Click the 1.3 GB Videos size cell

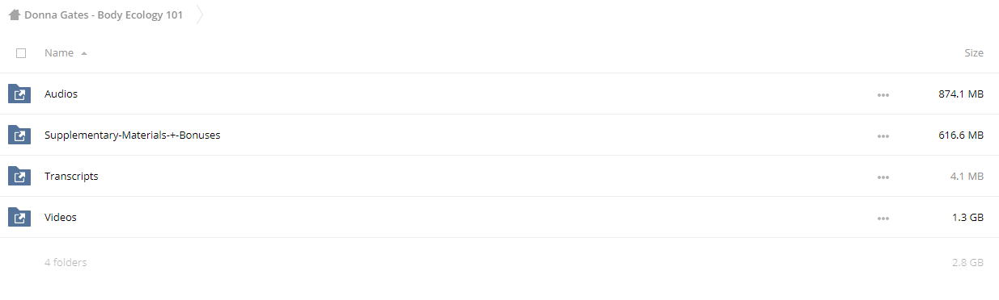click(x=968, y=217)
